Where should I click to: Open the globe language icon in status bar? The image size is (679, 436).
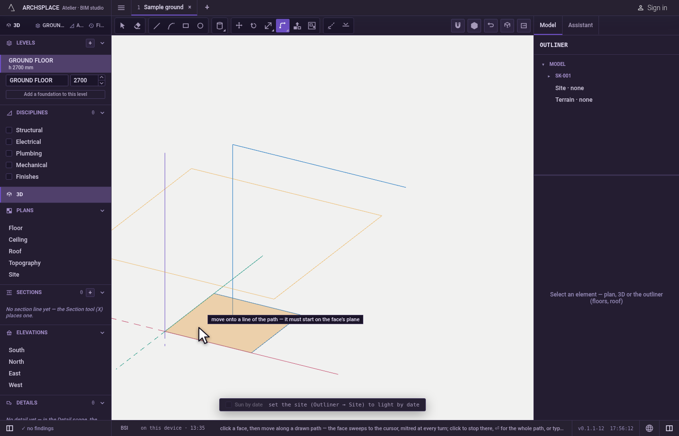tap(649, 428)
